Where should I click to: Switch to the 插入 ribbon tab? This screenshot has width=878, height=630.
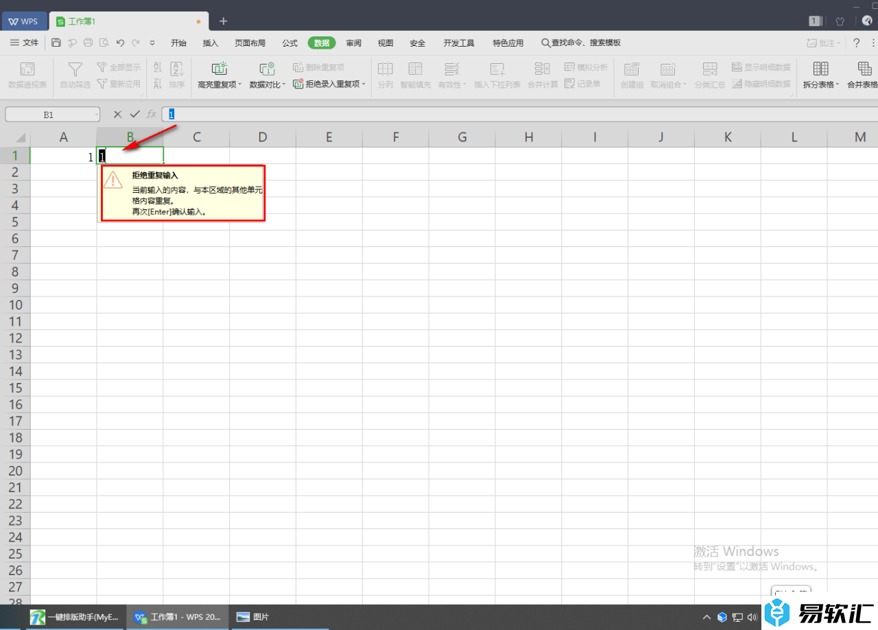pos(211,43)
